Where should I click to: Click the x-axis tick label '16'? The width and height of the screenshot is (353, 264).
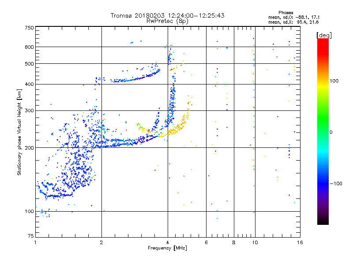click(300, 242)
